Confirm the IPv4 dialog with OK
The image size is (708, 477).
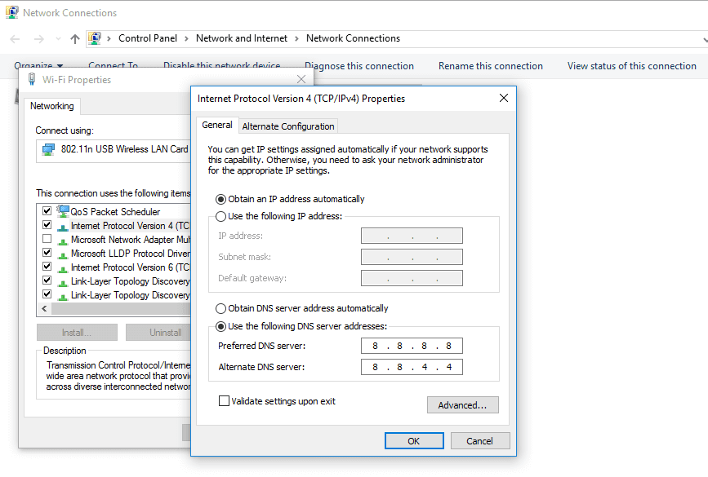(414, 441)
